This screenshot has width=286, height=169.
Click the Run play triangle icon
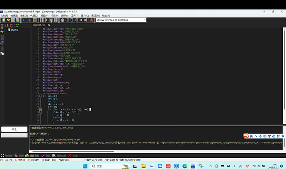coord(46,20)
